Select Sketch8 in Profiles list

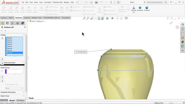15,53
